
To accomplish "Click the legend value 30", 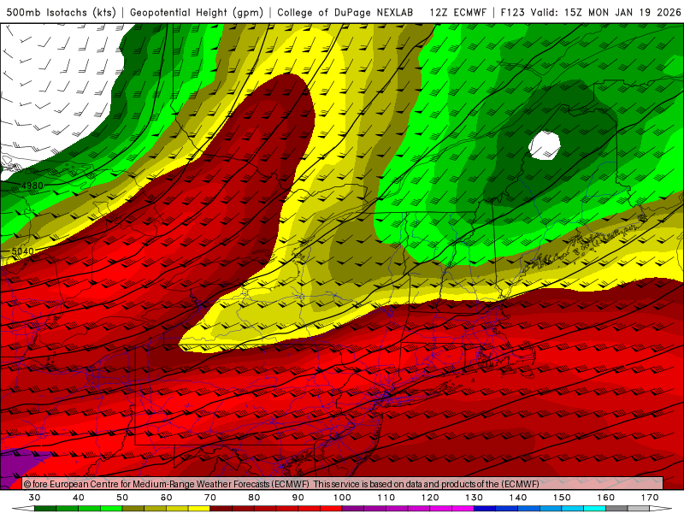I will click(34, 498).
